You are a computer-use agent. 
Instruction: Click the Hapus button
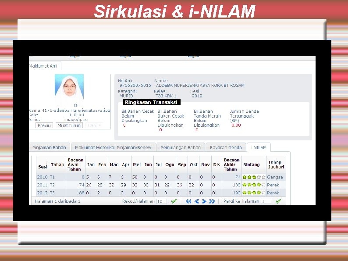coord(94,125)
